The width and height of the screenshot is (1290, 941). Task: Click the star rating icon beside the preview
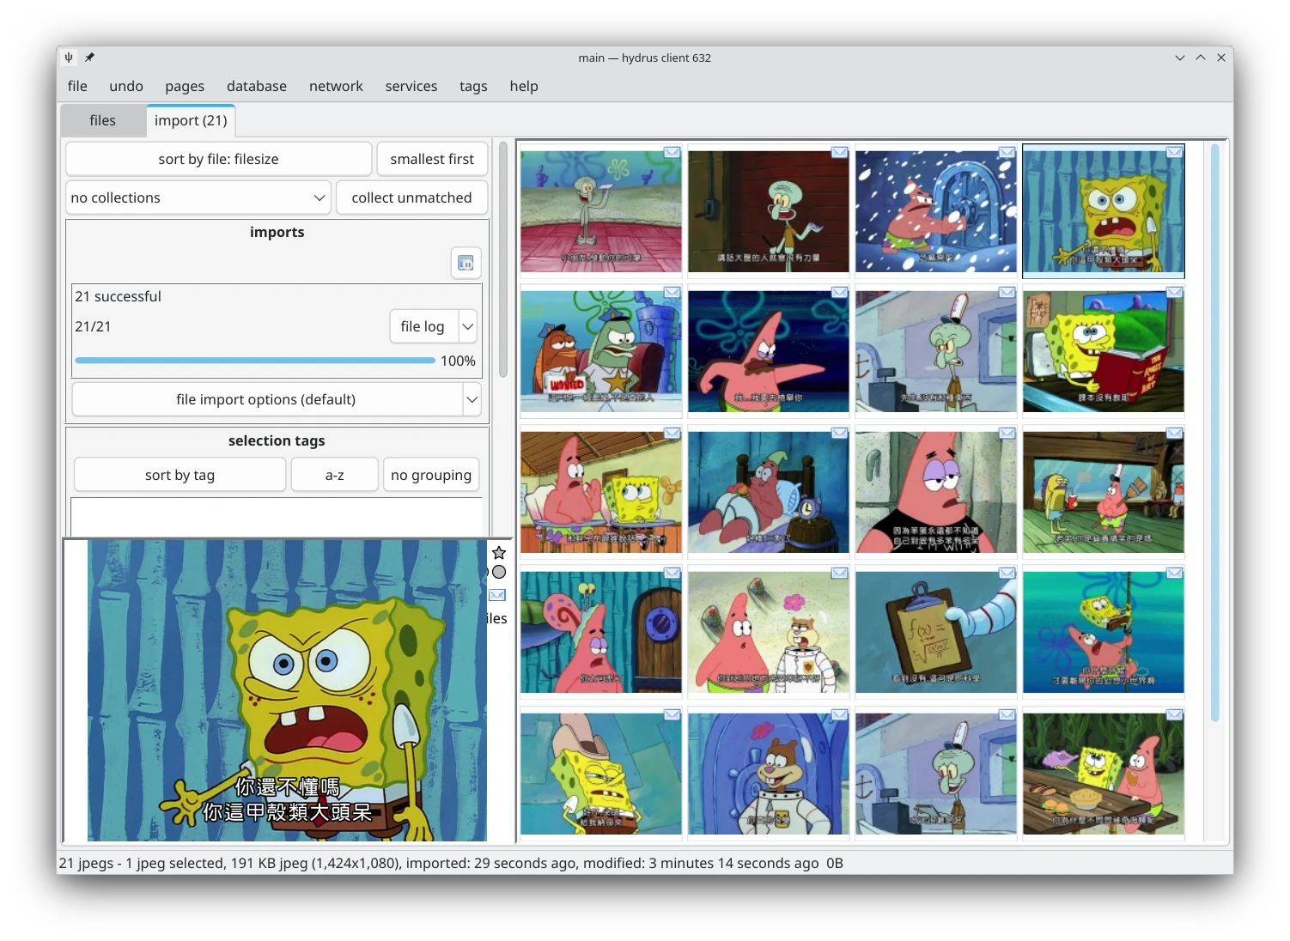point(499,552)
